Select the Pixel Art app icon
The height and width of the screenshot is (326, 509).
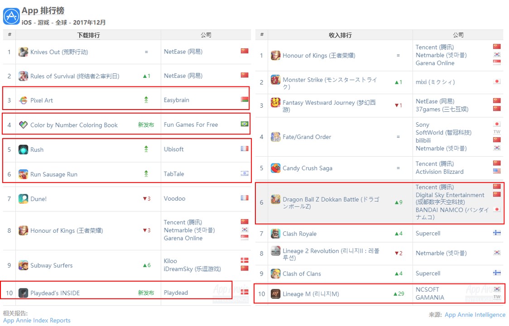pos(23,101)
